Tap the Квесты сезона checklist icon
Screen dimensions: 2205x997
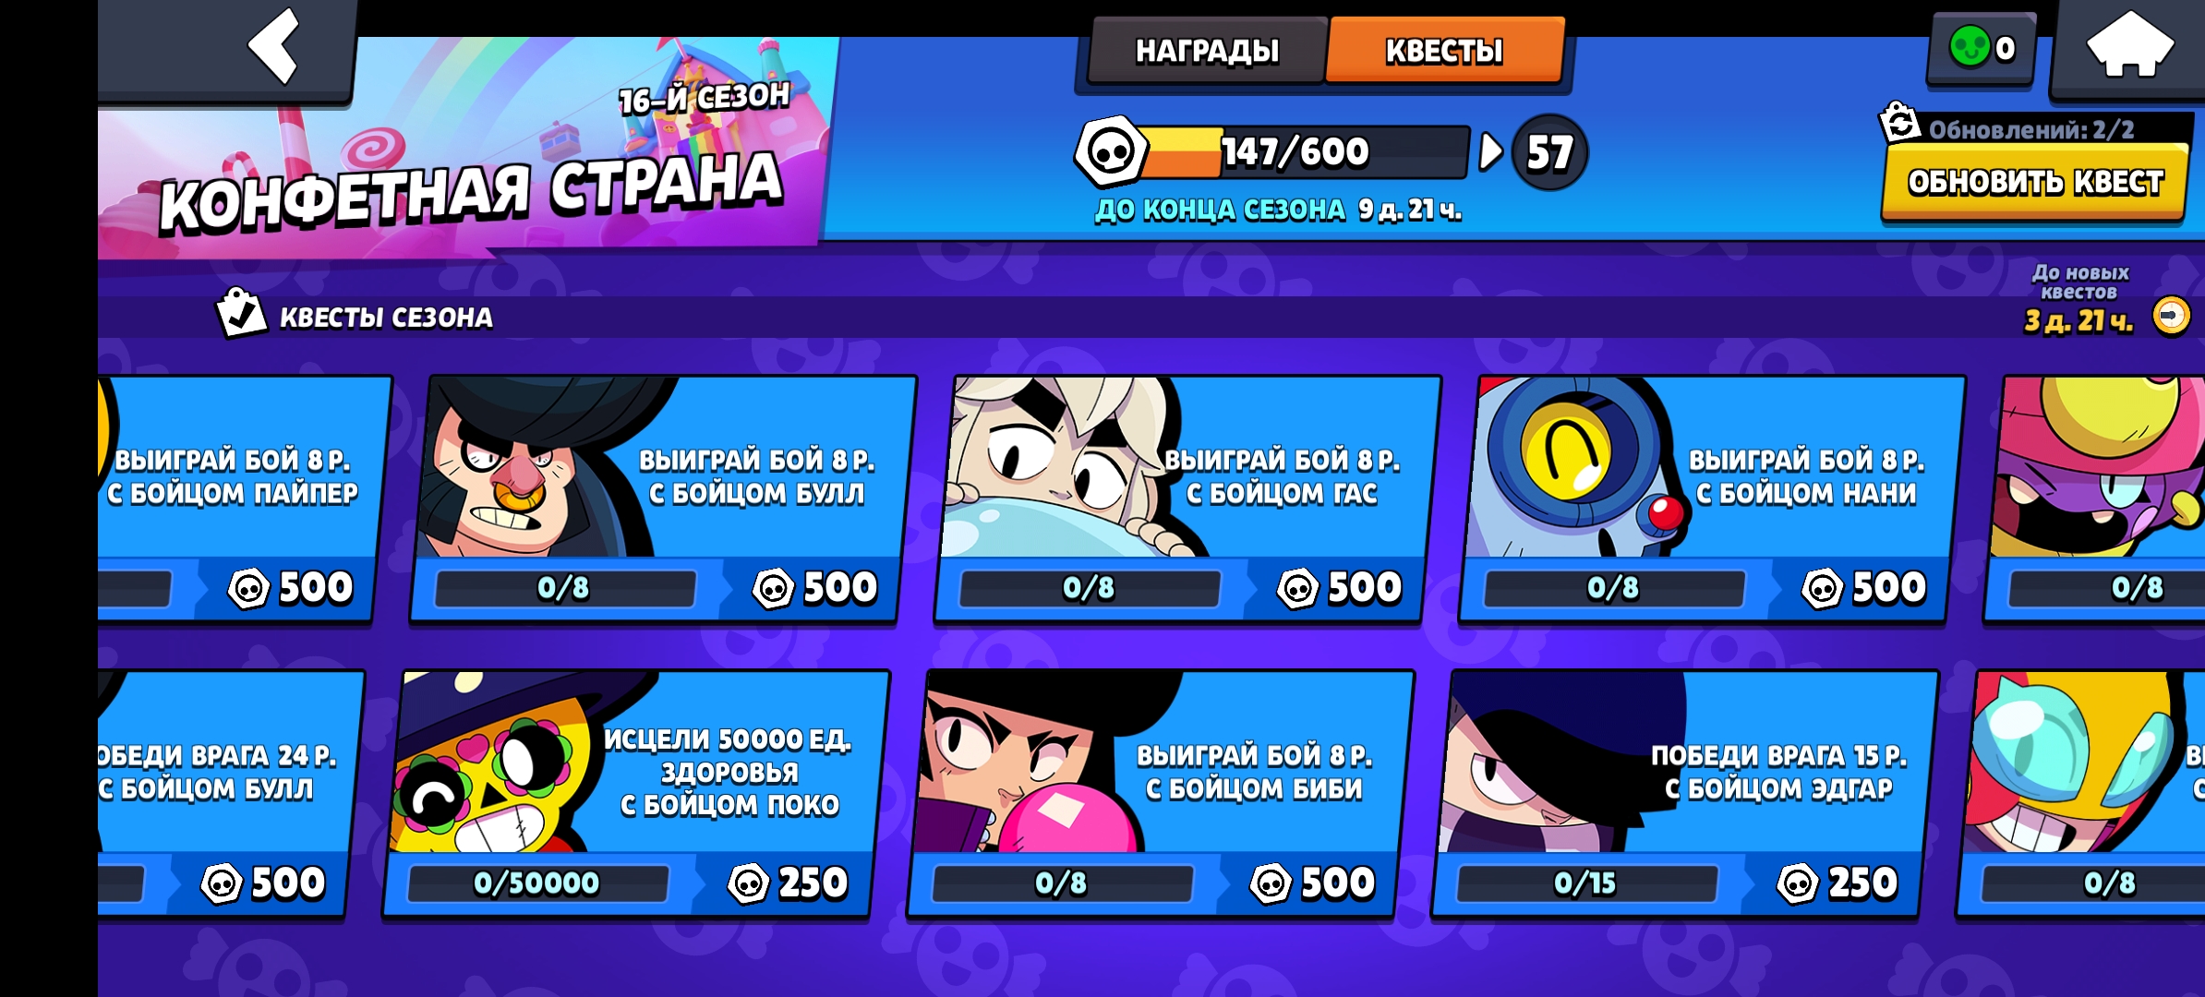pos(240,313)
